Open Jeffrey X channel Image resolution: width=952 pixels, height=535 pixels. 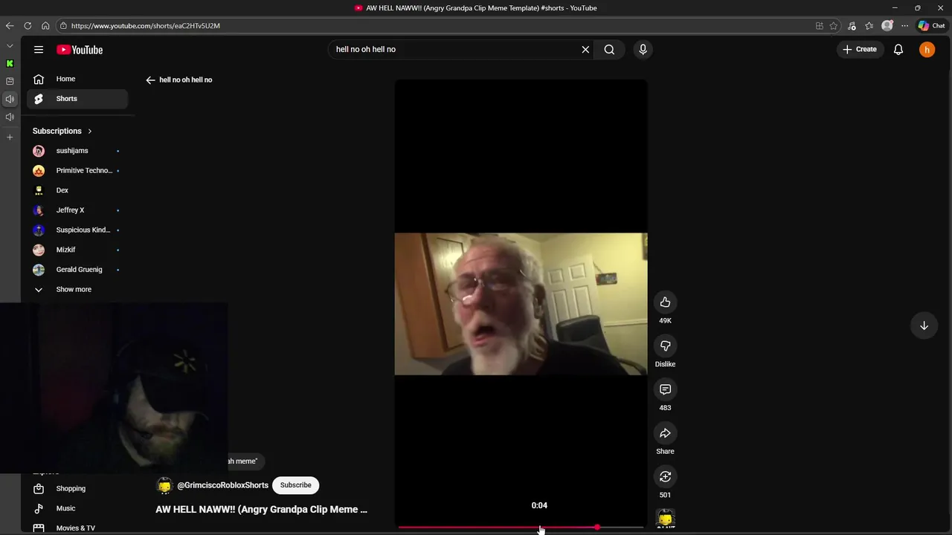[x=77, y=210]
